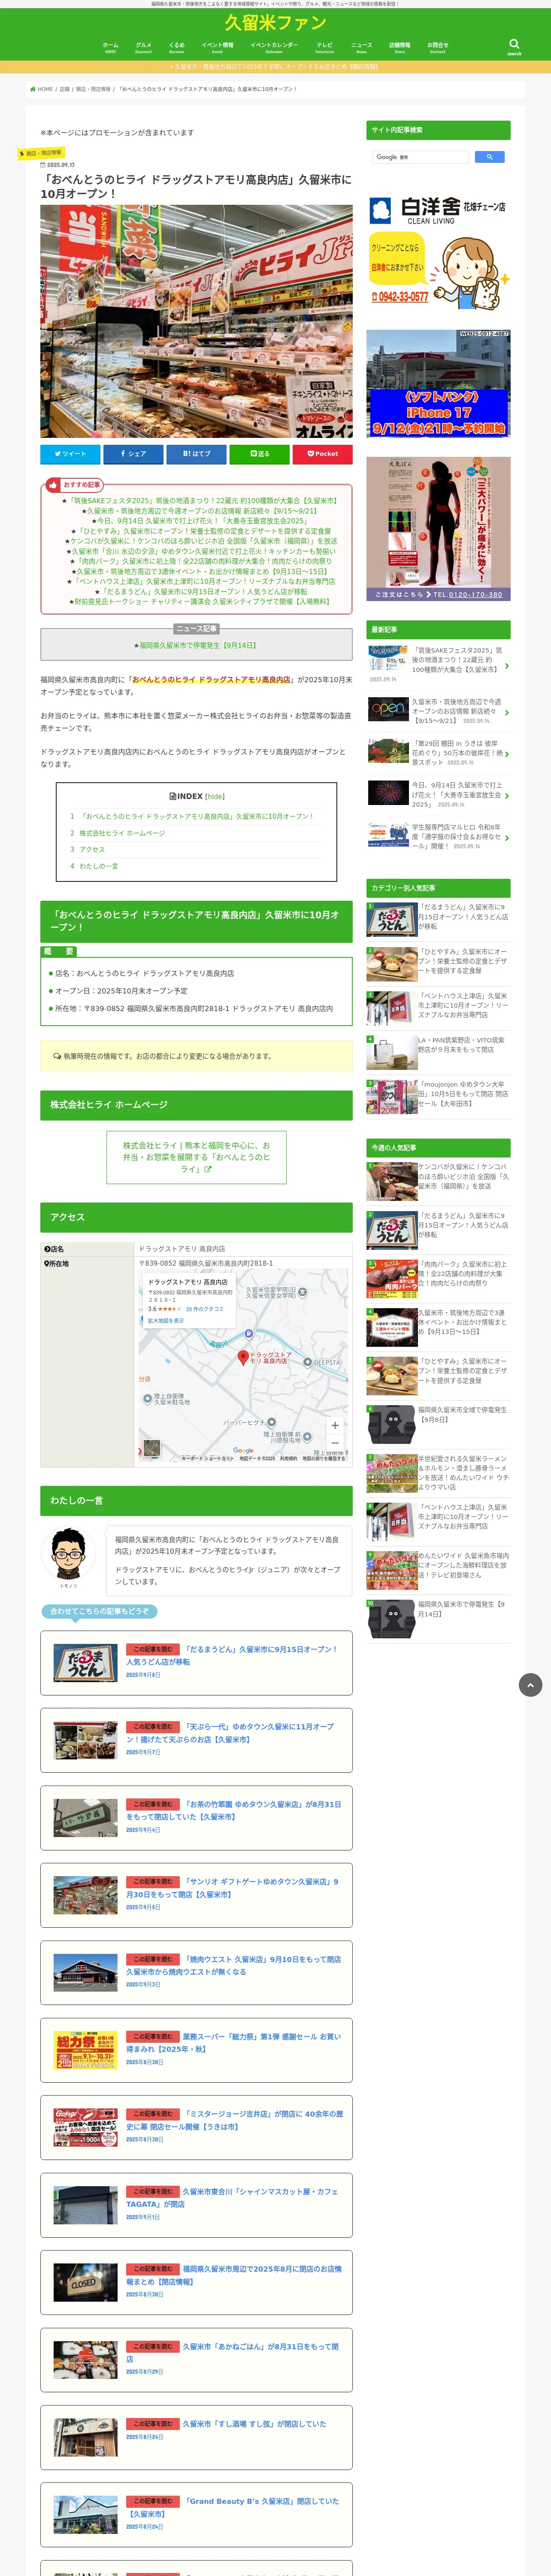This screenshot has height=2576, width=551.
Task: Open the article hero image of Hirai store
Action: 196,322
